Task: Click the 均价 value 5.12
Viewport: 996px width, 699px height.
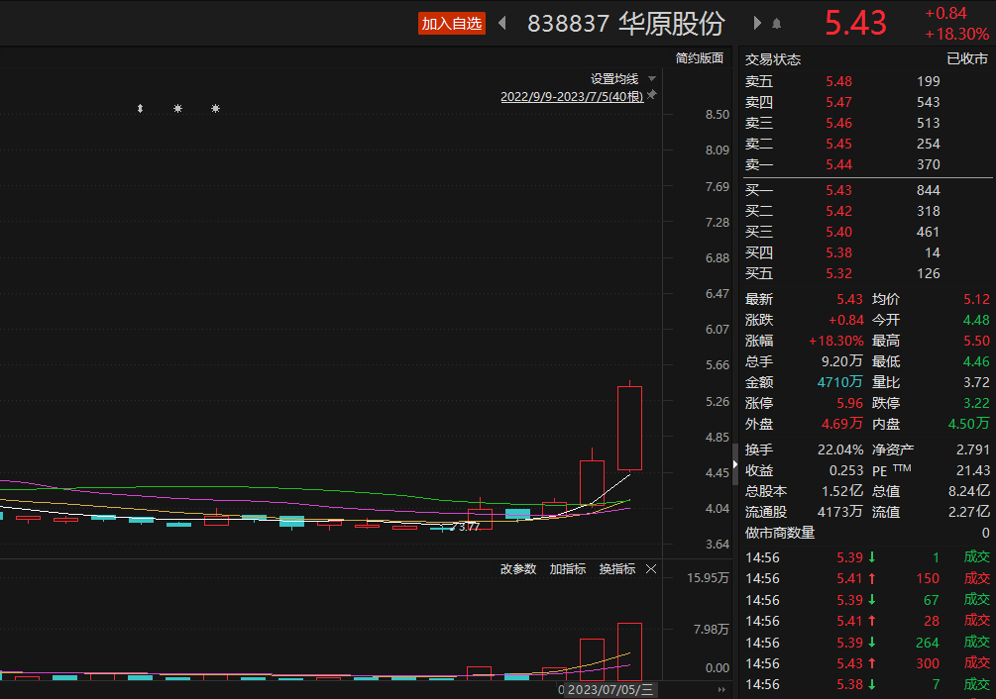Action: [976, 299]
